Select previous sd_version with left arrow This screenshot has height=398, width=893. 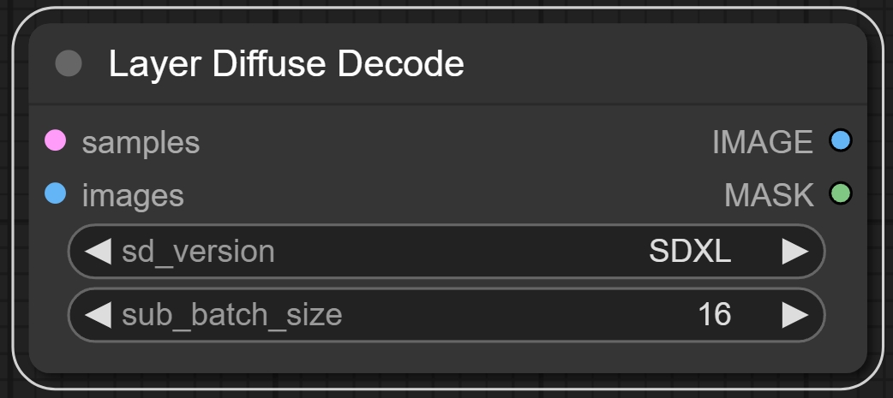99,252
